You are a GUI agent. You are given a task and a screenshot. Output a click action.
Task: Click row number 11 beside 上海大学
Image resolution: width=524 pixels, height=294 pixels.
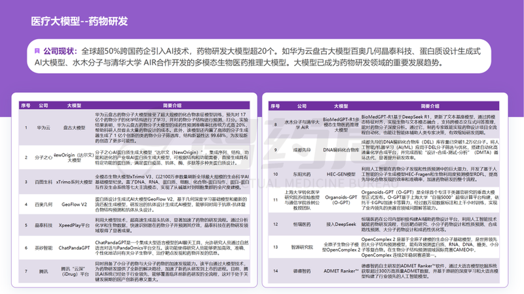pos(275,200)
